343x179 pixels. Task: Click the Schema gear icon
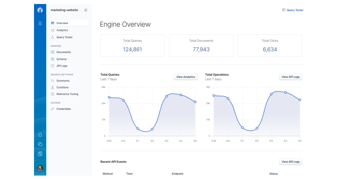[53, 59]
